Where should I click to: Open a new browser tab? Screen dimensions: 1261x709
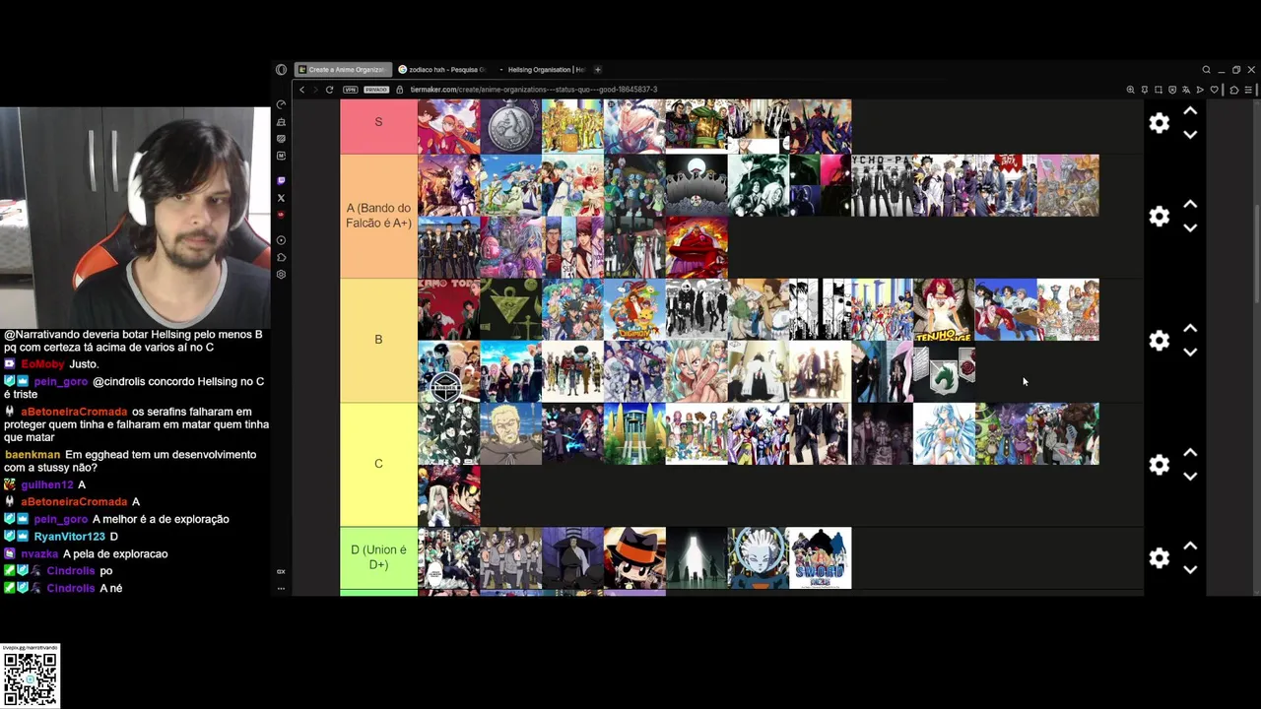[x=598, y=70]
